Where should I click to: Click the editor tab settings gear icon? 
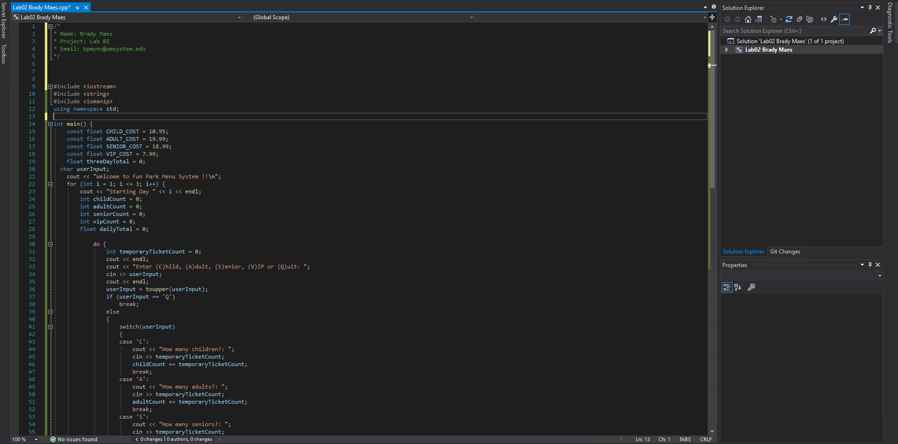point(713,7)
